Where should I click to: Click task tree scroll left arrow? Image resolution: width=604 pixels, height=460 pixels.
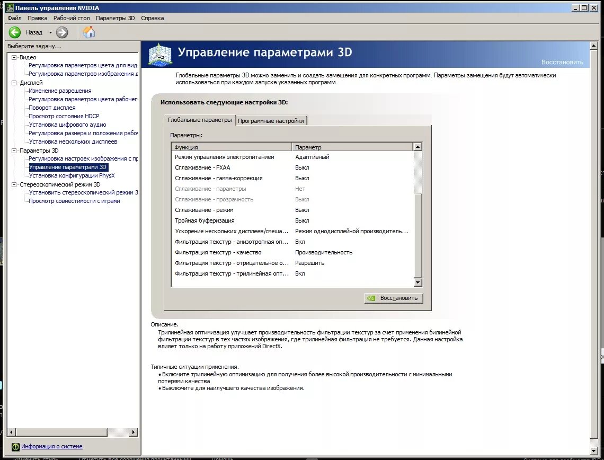pos(12,432)
